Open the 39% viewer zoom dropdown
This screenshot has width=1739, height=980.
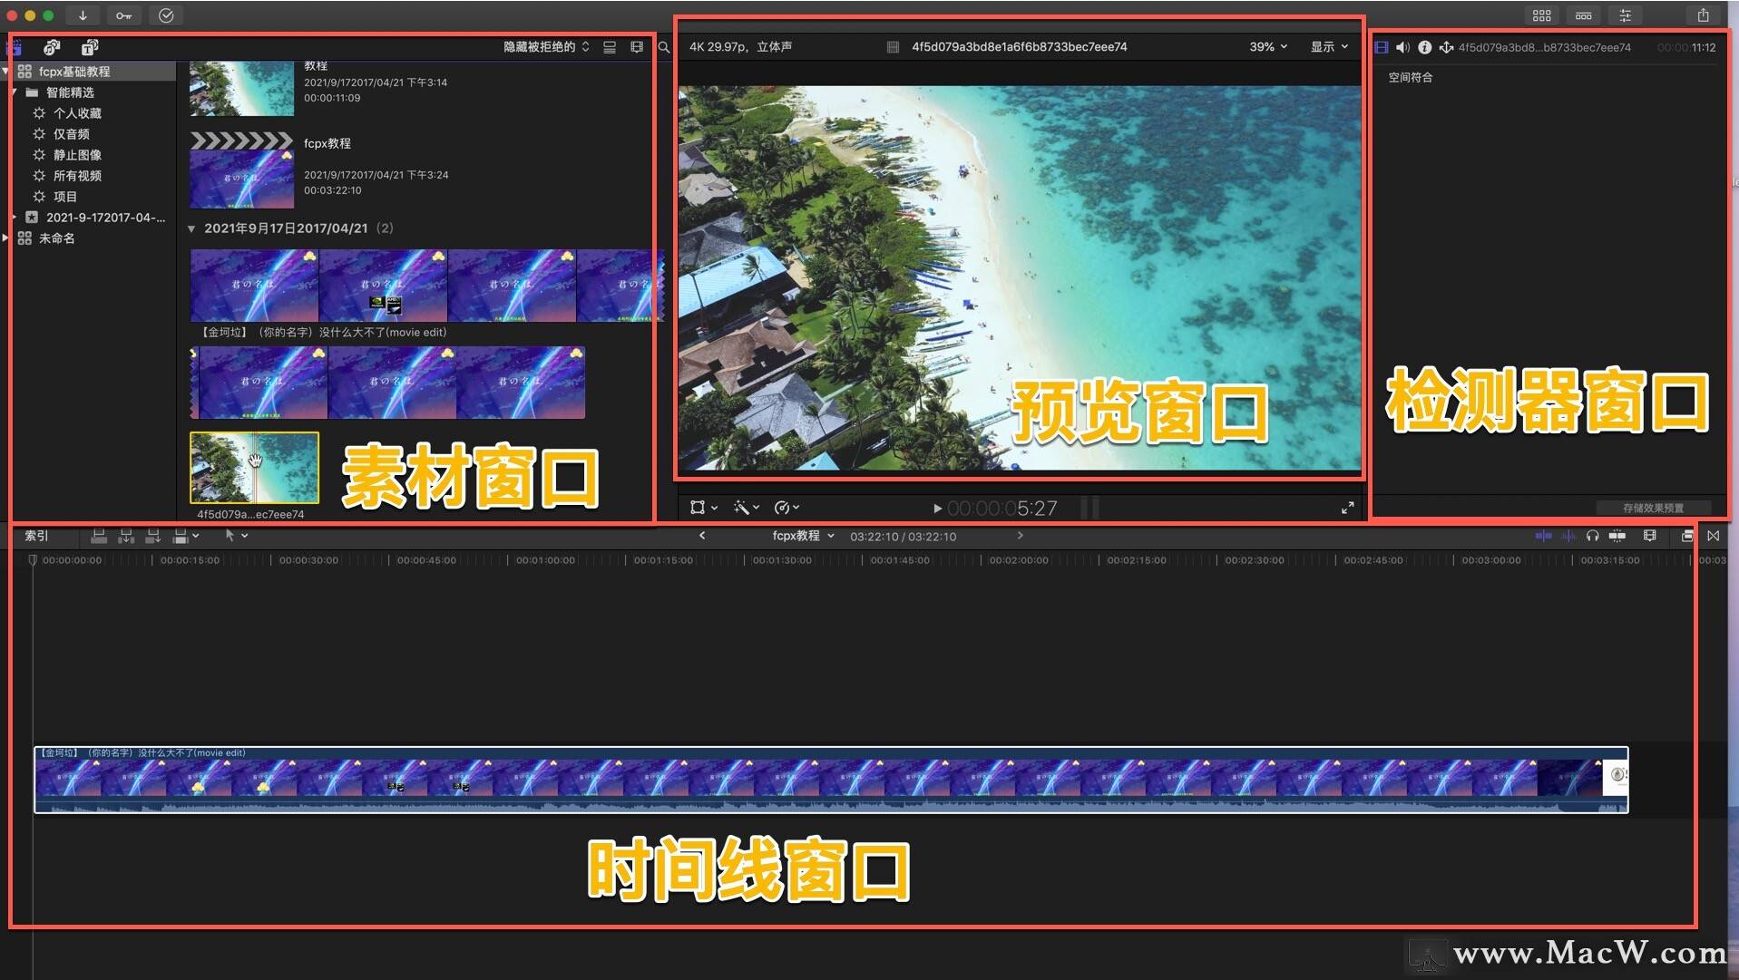tap(1268, 47)
